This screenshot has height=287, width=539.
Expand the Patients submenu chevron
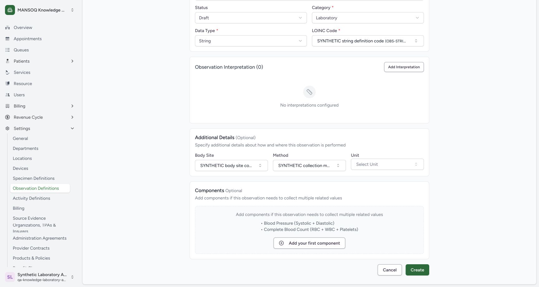(x=72, y=61)
